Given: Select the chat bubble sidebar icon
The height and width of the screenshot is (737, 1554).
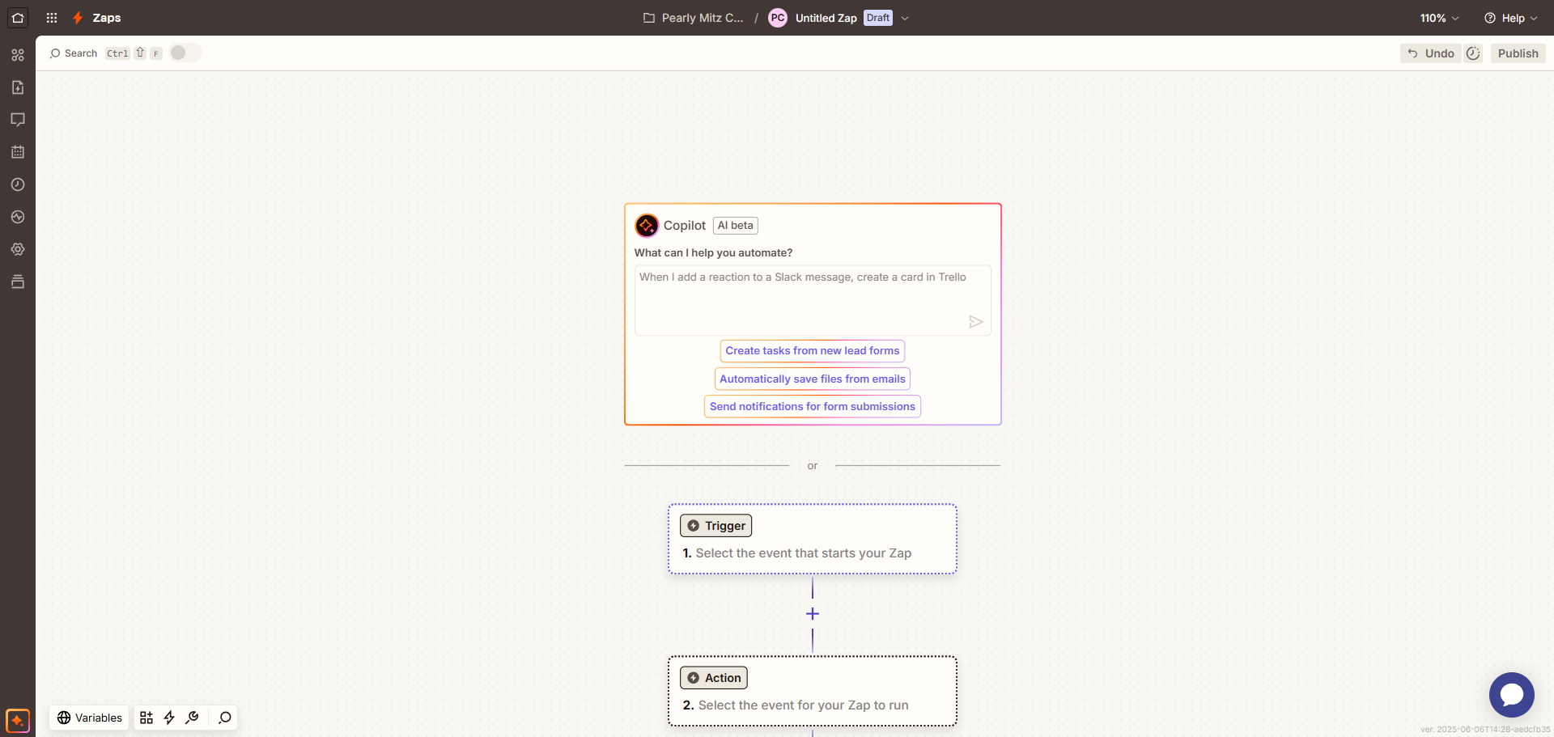Looking at the screenshot, I should click(x=18, y=120).
